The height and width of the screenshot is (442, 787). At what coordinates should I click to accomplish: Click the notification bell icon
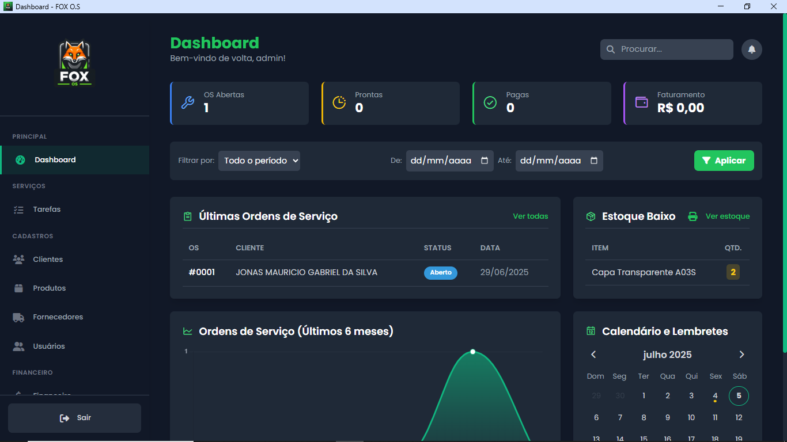751,49
